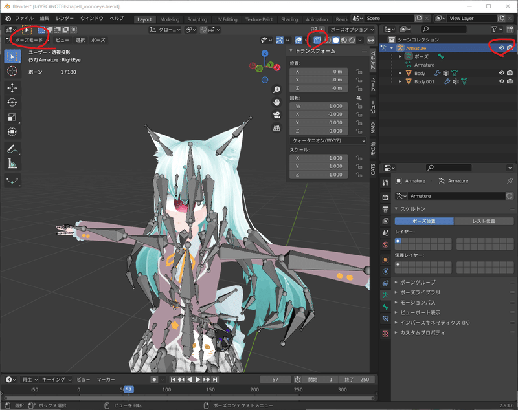The width and height of the screenshot is (518, 410).
Task: Pick the Measure tool
Action: [12, 164]
